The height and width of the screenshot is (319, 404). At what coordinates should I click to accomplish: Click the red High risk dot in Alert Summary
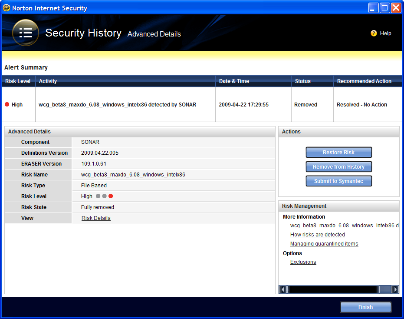point(7,105)
